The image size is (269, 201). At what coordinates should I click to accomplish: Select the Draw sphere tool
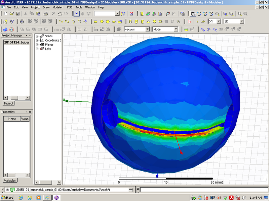click(x=154, y=21)
